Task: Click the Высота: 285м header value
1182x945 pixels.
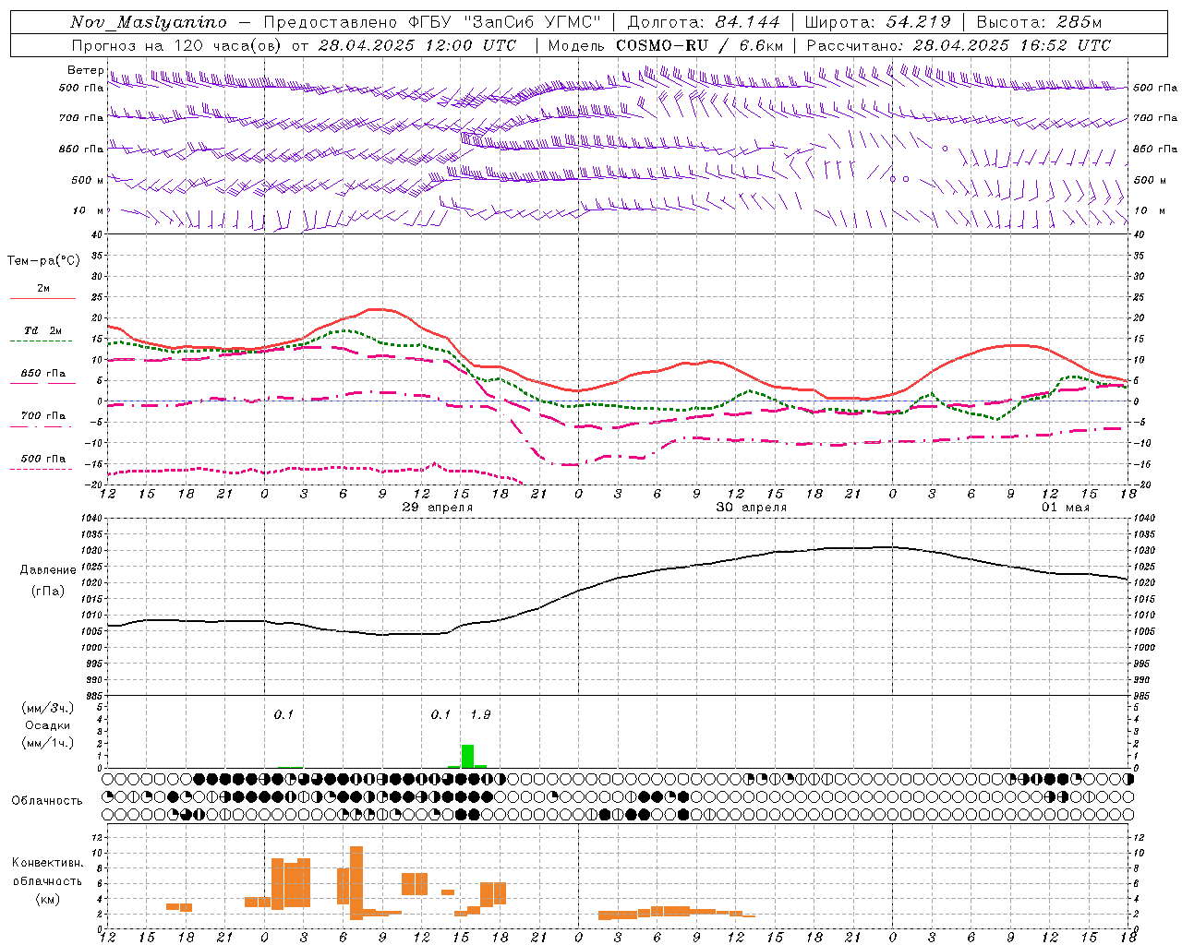Action: point(1039,22)
